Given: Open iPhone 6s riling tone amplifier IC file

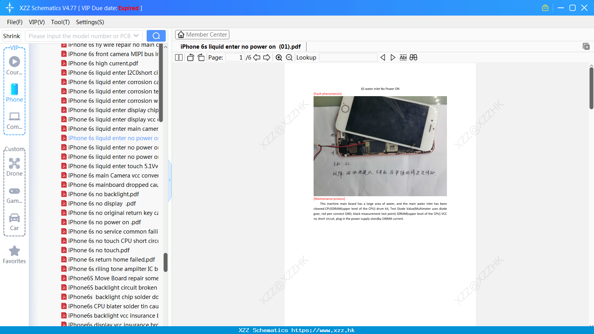Looking at the screenshot, I should click(x=110, y=269).
